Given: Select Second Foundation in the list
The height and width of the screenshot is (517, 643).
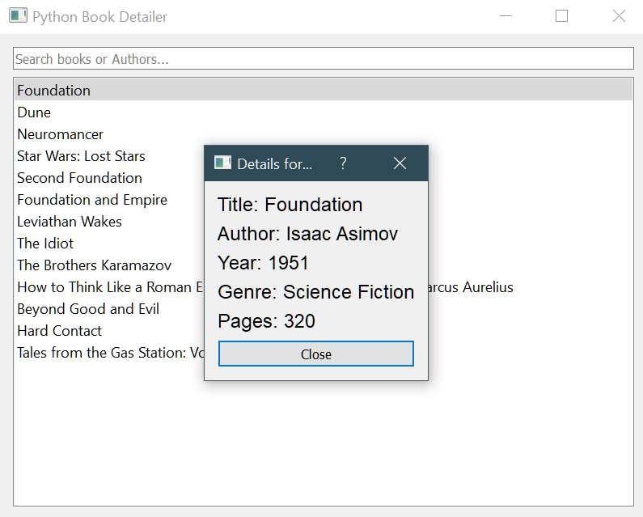Looking at the screenshot, I should pos(79,178).
